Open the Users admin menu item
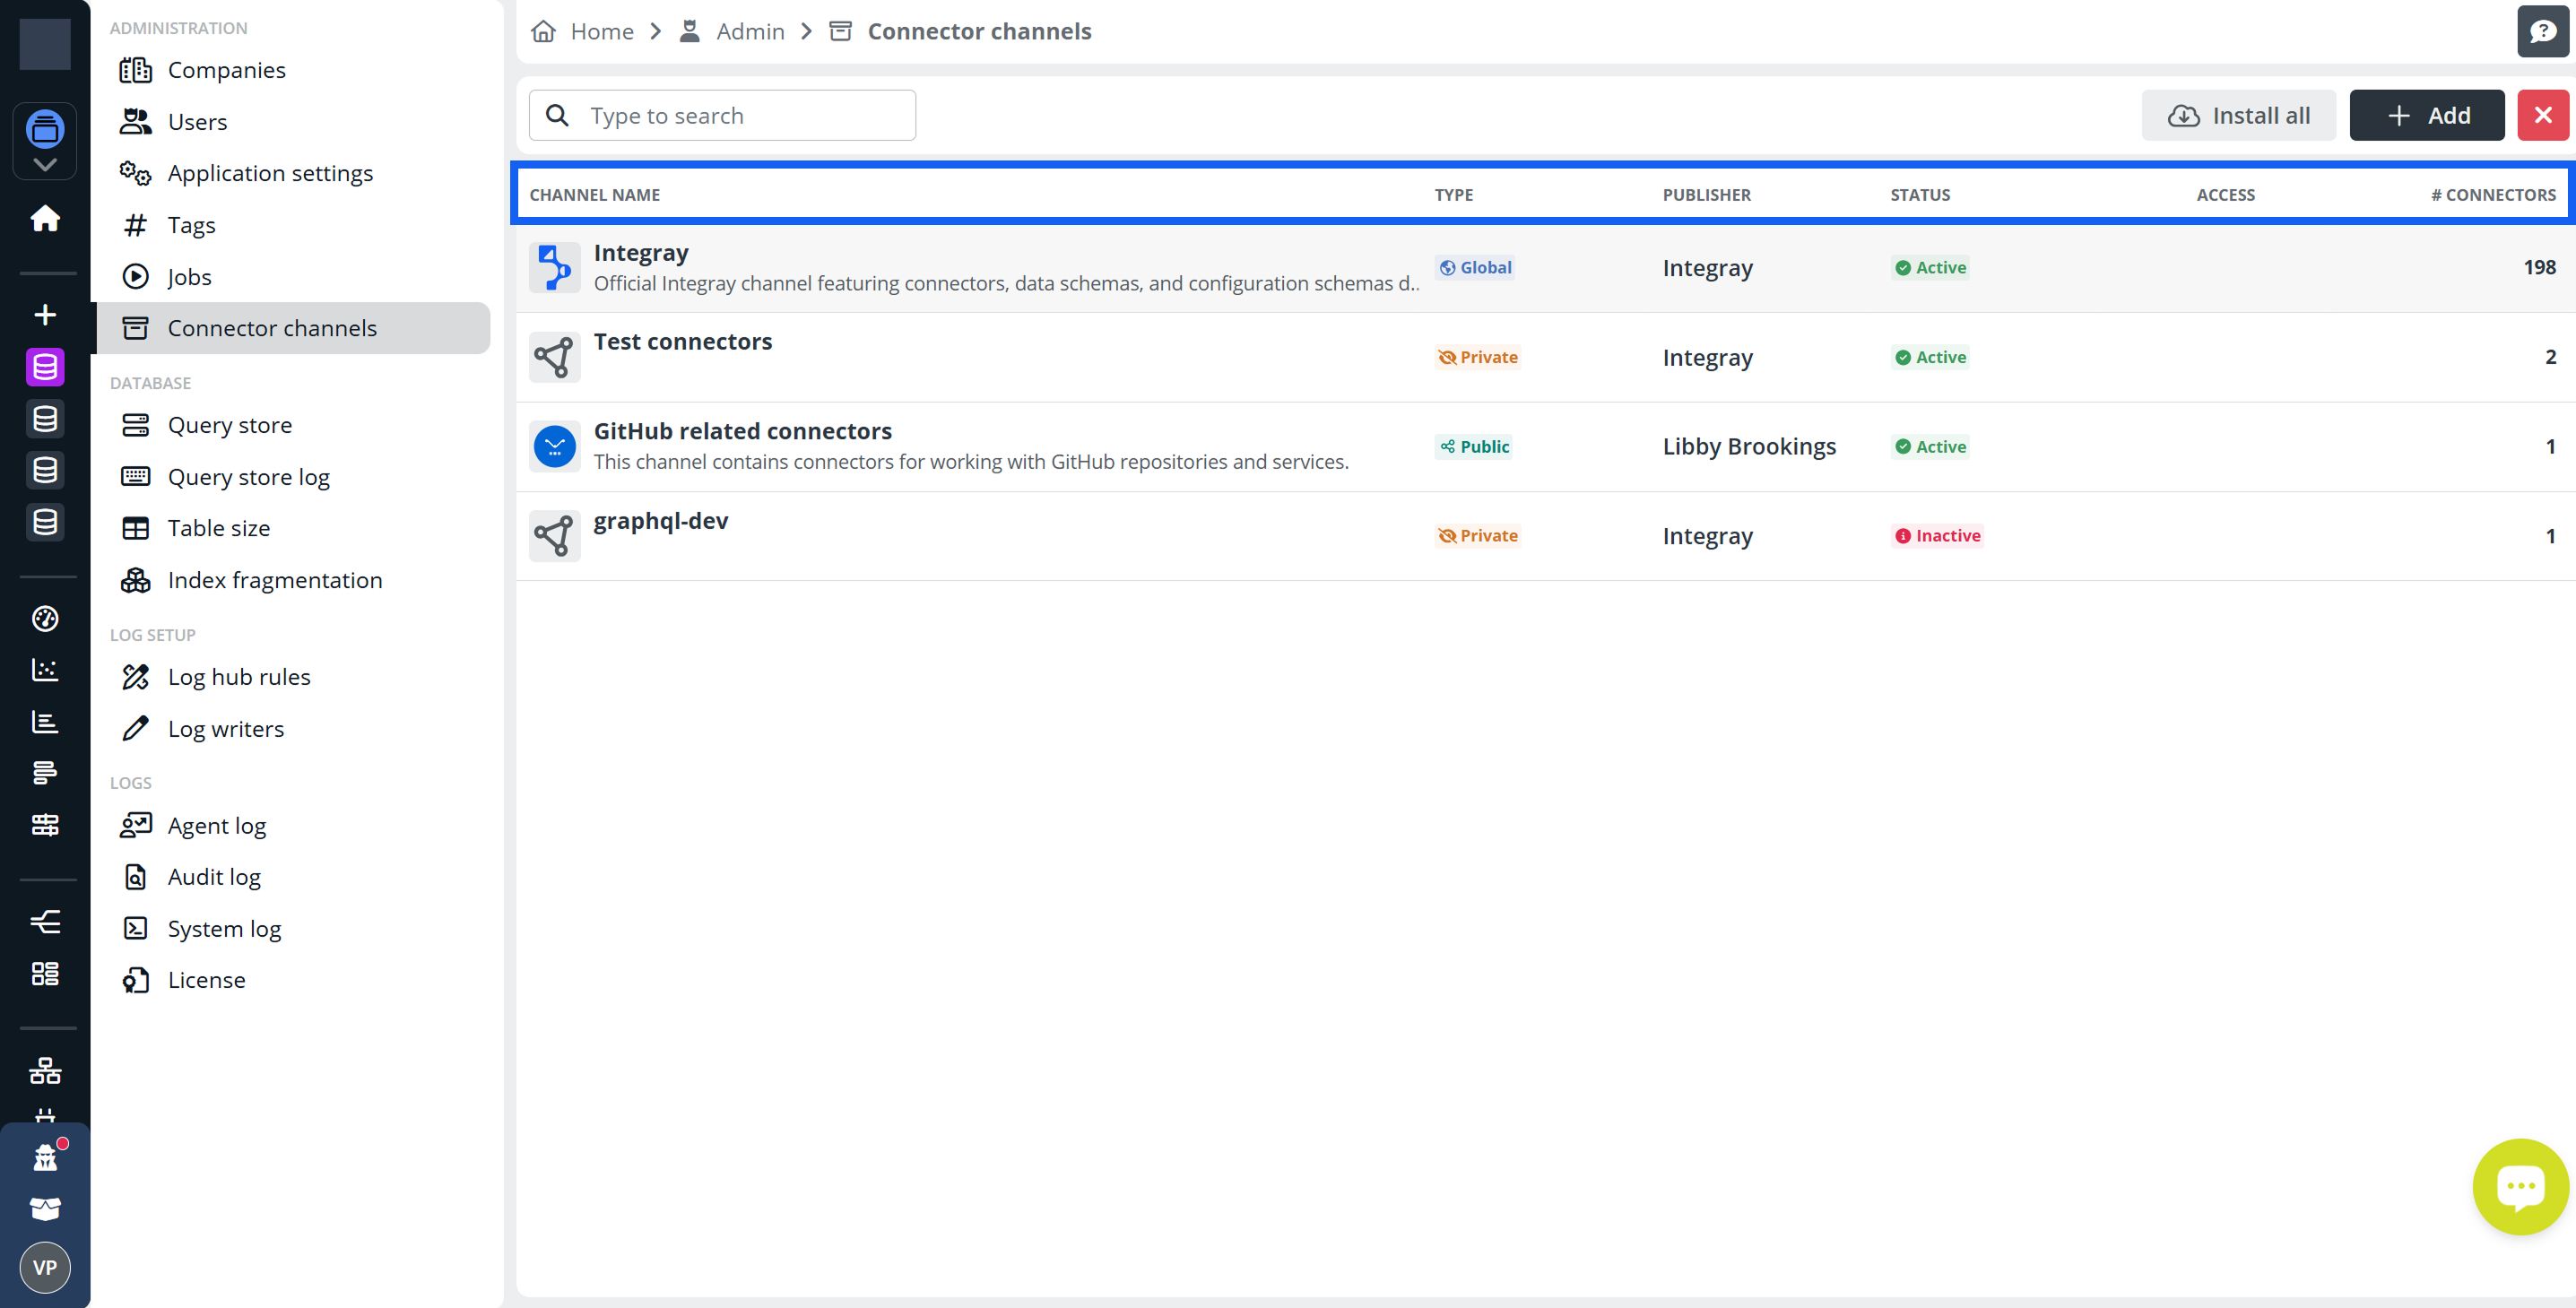2576x1308 pixels. (197, 122)
